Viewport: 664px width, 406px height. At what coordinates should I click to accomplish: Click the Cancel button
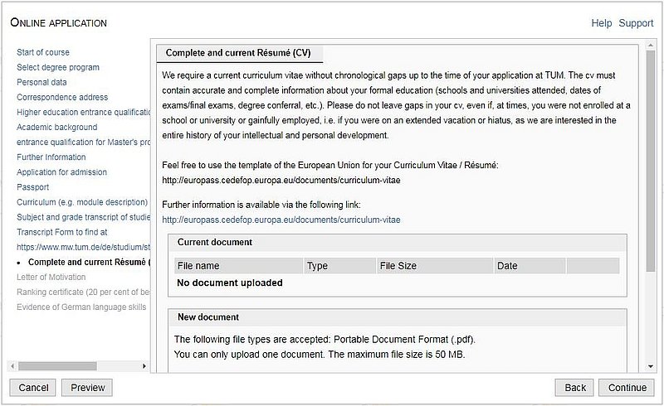pos(33,388)
